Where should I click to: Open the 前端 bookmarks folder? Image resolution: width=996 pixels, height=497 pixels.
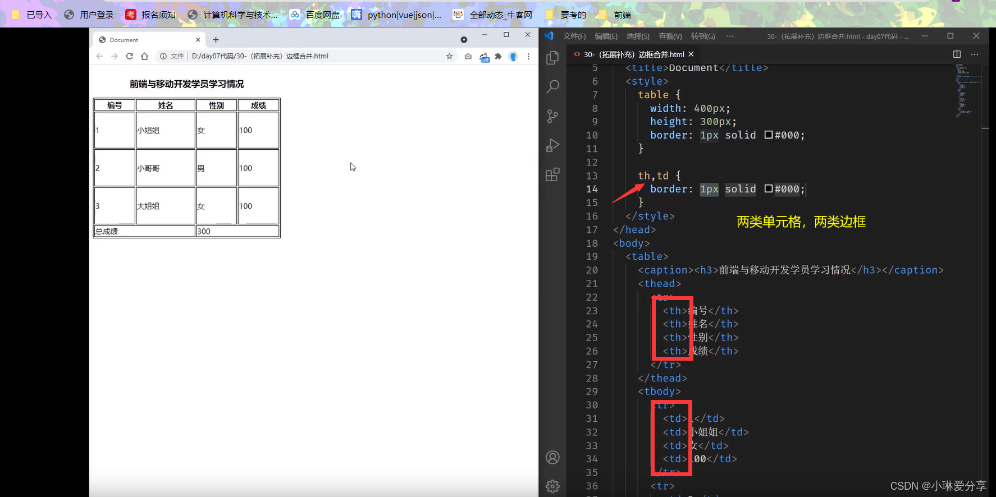click(x=615, y=15)
